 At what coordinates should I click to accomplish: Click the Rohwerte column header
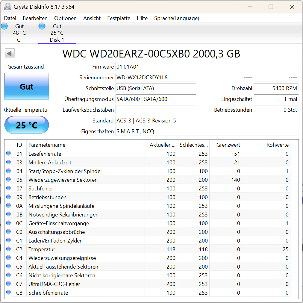click(266, 145)
